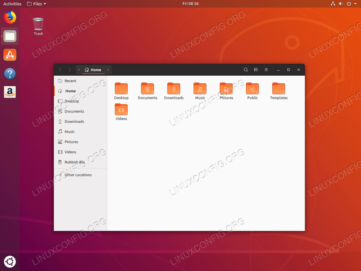Toggle list view in the file manager

pyautogui.click(x=256, y=69)
